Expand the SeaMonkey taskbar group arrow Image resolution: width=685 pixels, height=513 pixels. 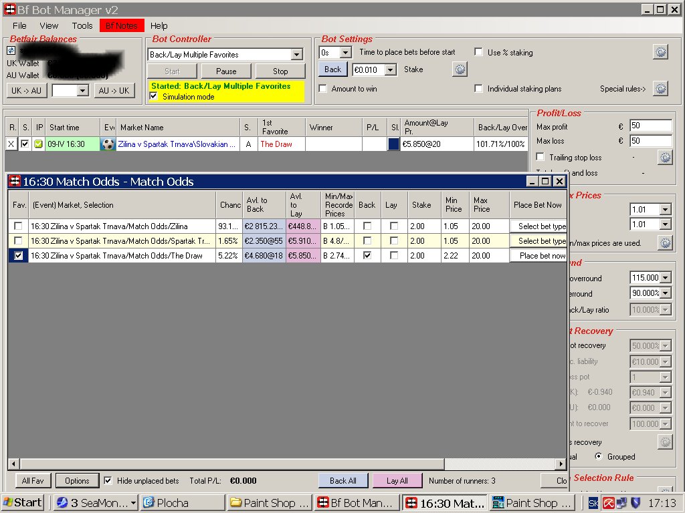pyautogui.click(x=133, y=503)
